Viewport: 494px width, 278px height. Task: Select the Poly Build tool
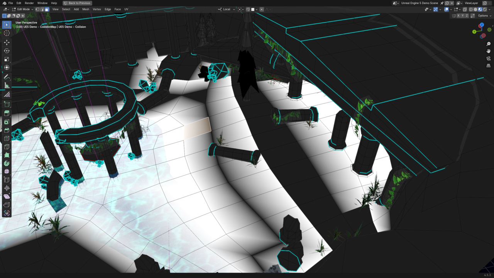coord(7,155)
